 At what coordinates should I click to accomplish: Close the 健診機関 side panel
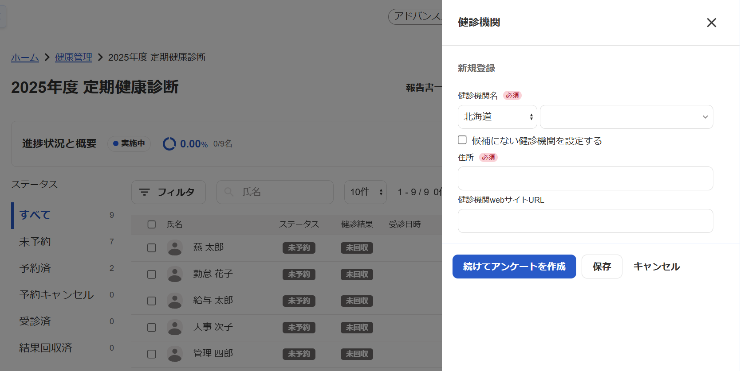(711, 23)
